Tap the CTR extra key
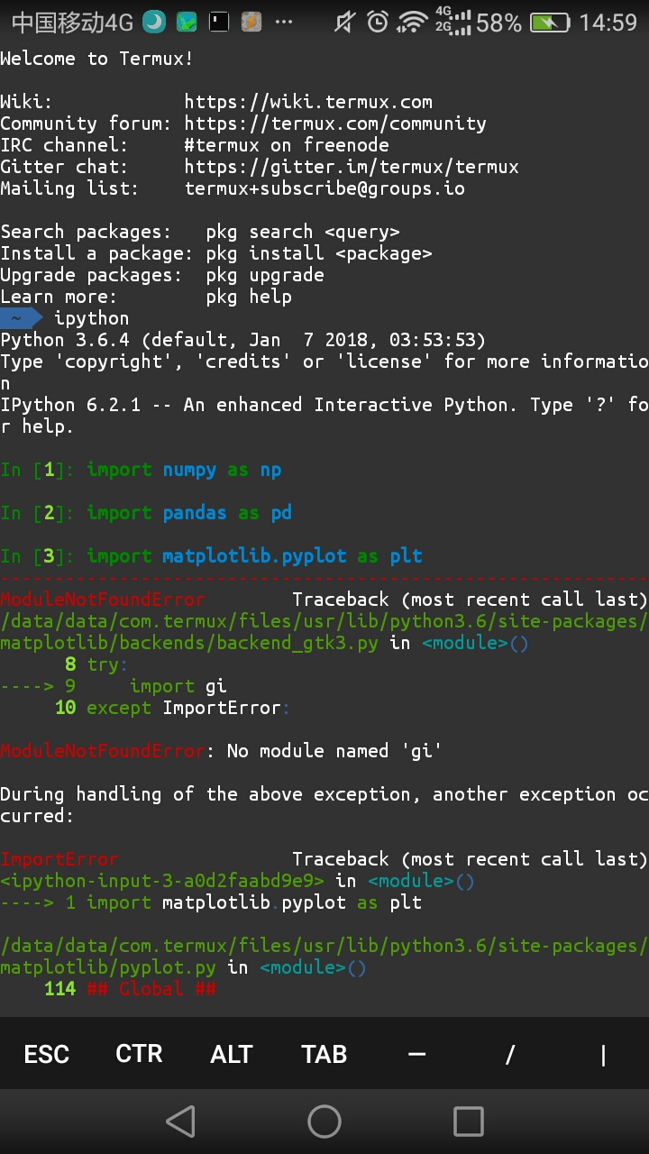The image size is (649, 1154). 139,1054
